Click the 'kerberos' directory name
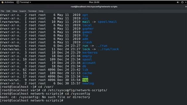 pyautogui.click(x=90, y=52)
